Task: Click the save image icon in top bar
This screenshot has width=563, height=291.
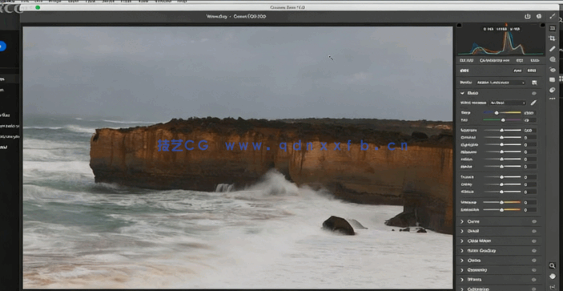Action: (528, 16)
